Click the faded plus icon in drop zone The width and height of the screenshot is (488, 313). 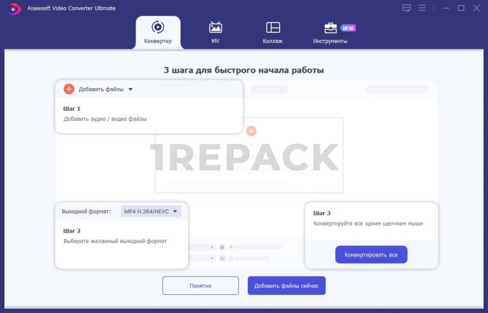[x=251, y=131]
